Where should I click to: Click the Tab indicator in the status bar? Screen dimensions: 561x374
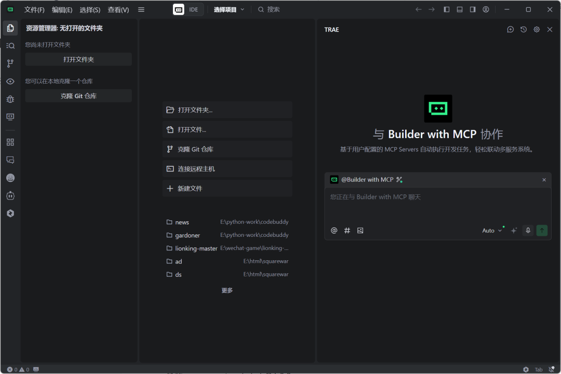click(x=539, y=369)
